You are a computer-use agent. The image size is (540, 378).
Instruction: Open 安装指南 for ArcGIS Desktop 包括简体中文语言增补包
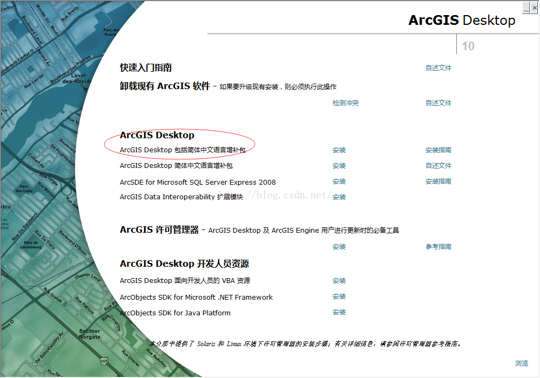pos(438,150)
